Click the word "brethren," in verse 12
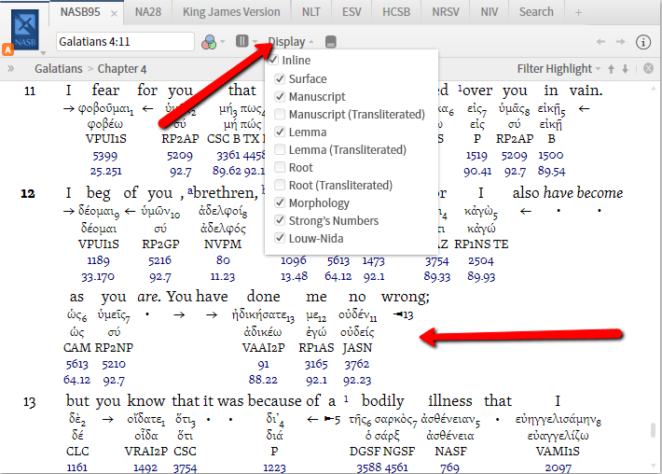 point(226,192)
